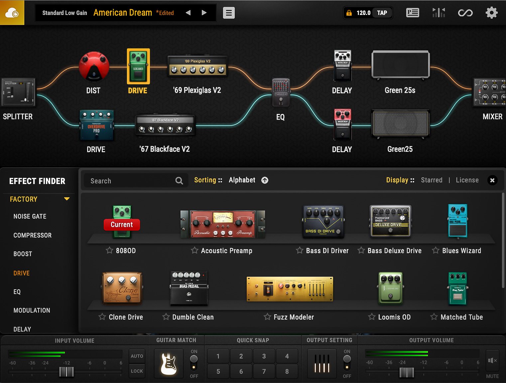Screen dimensions: 506x383
Task: Star the Blues Wizard pedal
Action: tap(436, 250)
